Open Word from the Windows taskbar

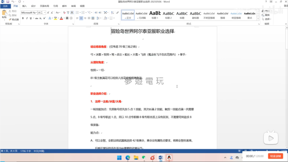[x=160, y=158]
